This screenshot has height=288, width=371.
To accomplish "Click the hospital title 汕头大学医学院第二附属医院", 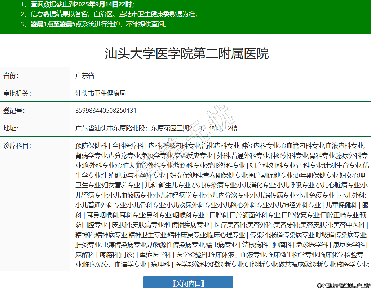I will (186, 54).
